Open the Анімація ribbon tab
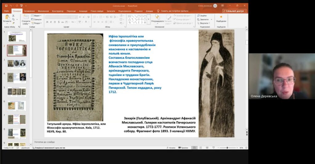 click(83, 11)
